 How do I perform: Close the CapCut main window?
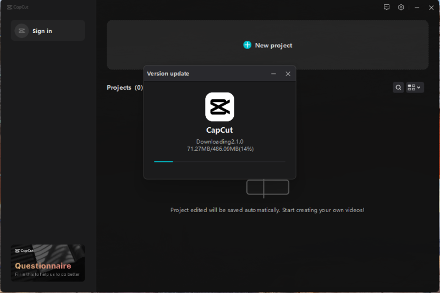pyautogui.click(x=431, y=8)
